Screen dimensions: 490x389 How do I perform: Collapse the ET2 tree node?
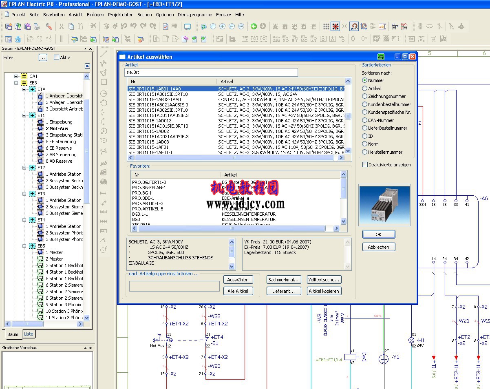pos(24,168)
